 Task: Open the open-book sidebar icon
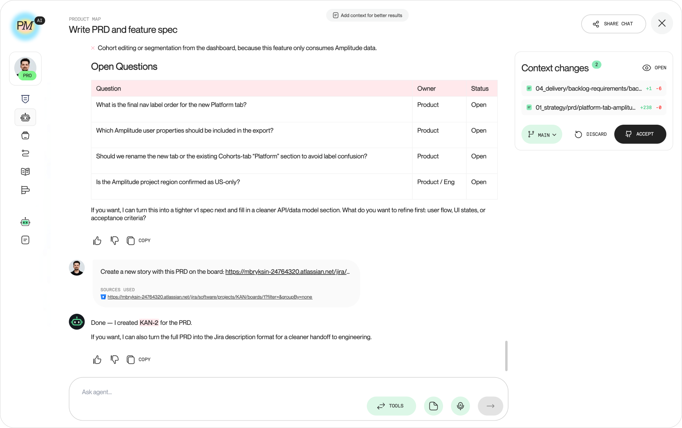point(25,171)
